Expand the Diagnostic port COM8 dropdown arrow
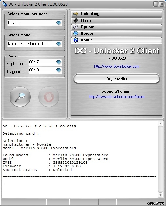This screenshot has width=166, height=206. 59,70
